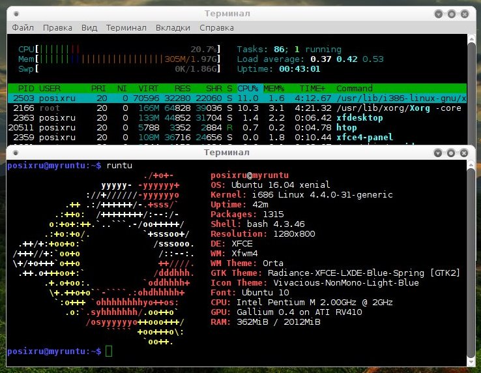This screenshot has width=481, height=373.
Task: Click the 'Font: Ubuntu 10' line
Action: [250, 293]
